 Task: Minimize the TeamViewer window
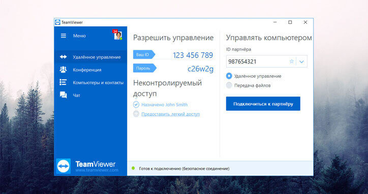(x=275, y=22)
